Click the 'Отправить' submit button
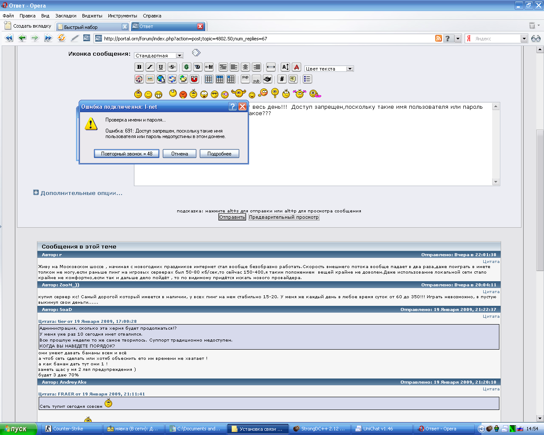Screen dimensions: 544x435 click(232, 217)
